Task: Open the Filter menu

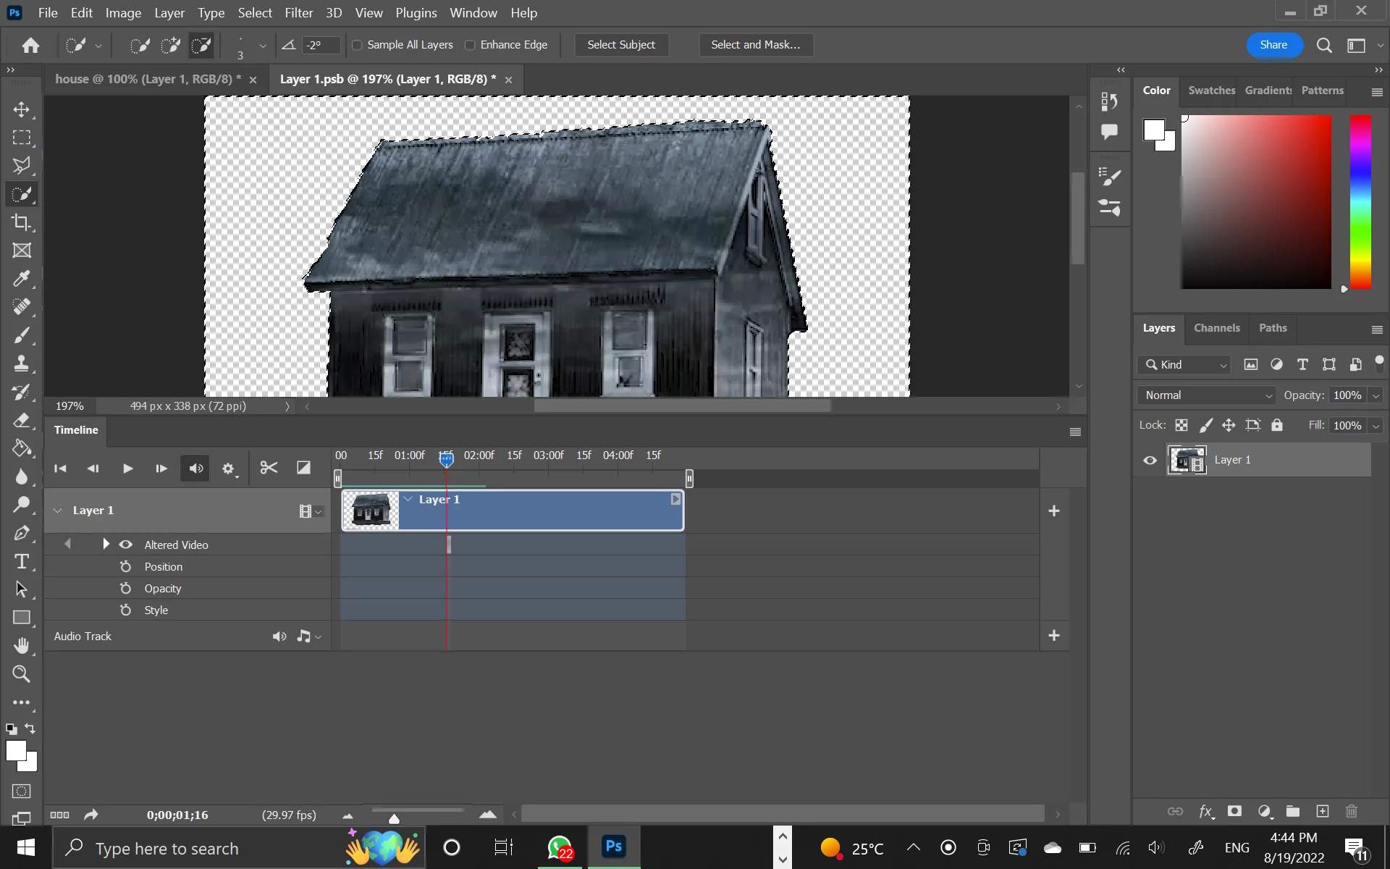Action: pyautogui.click(x=298, y=13)
